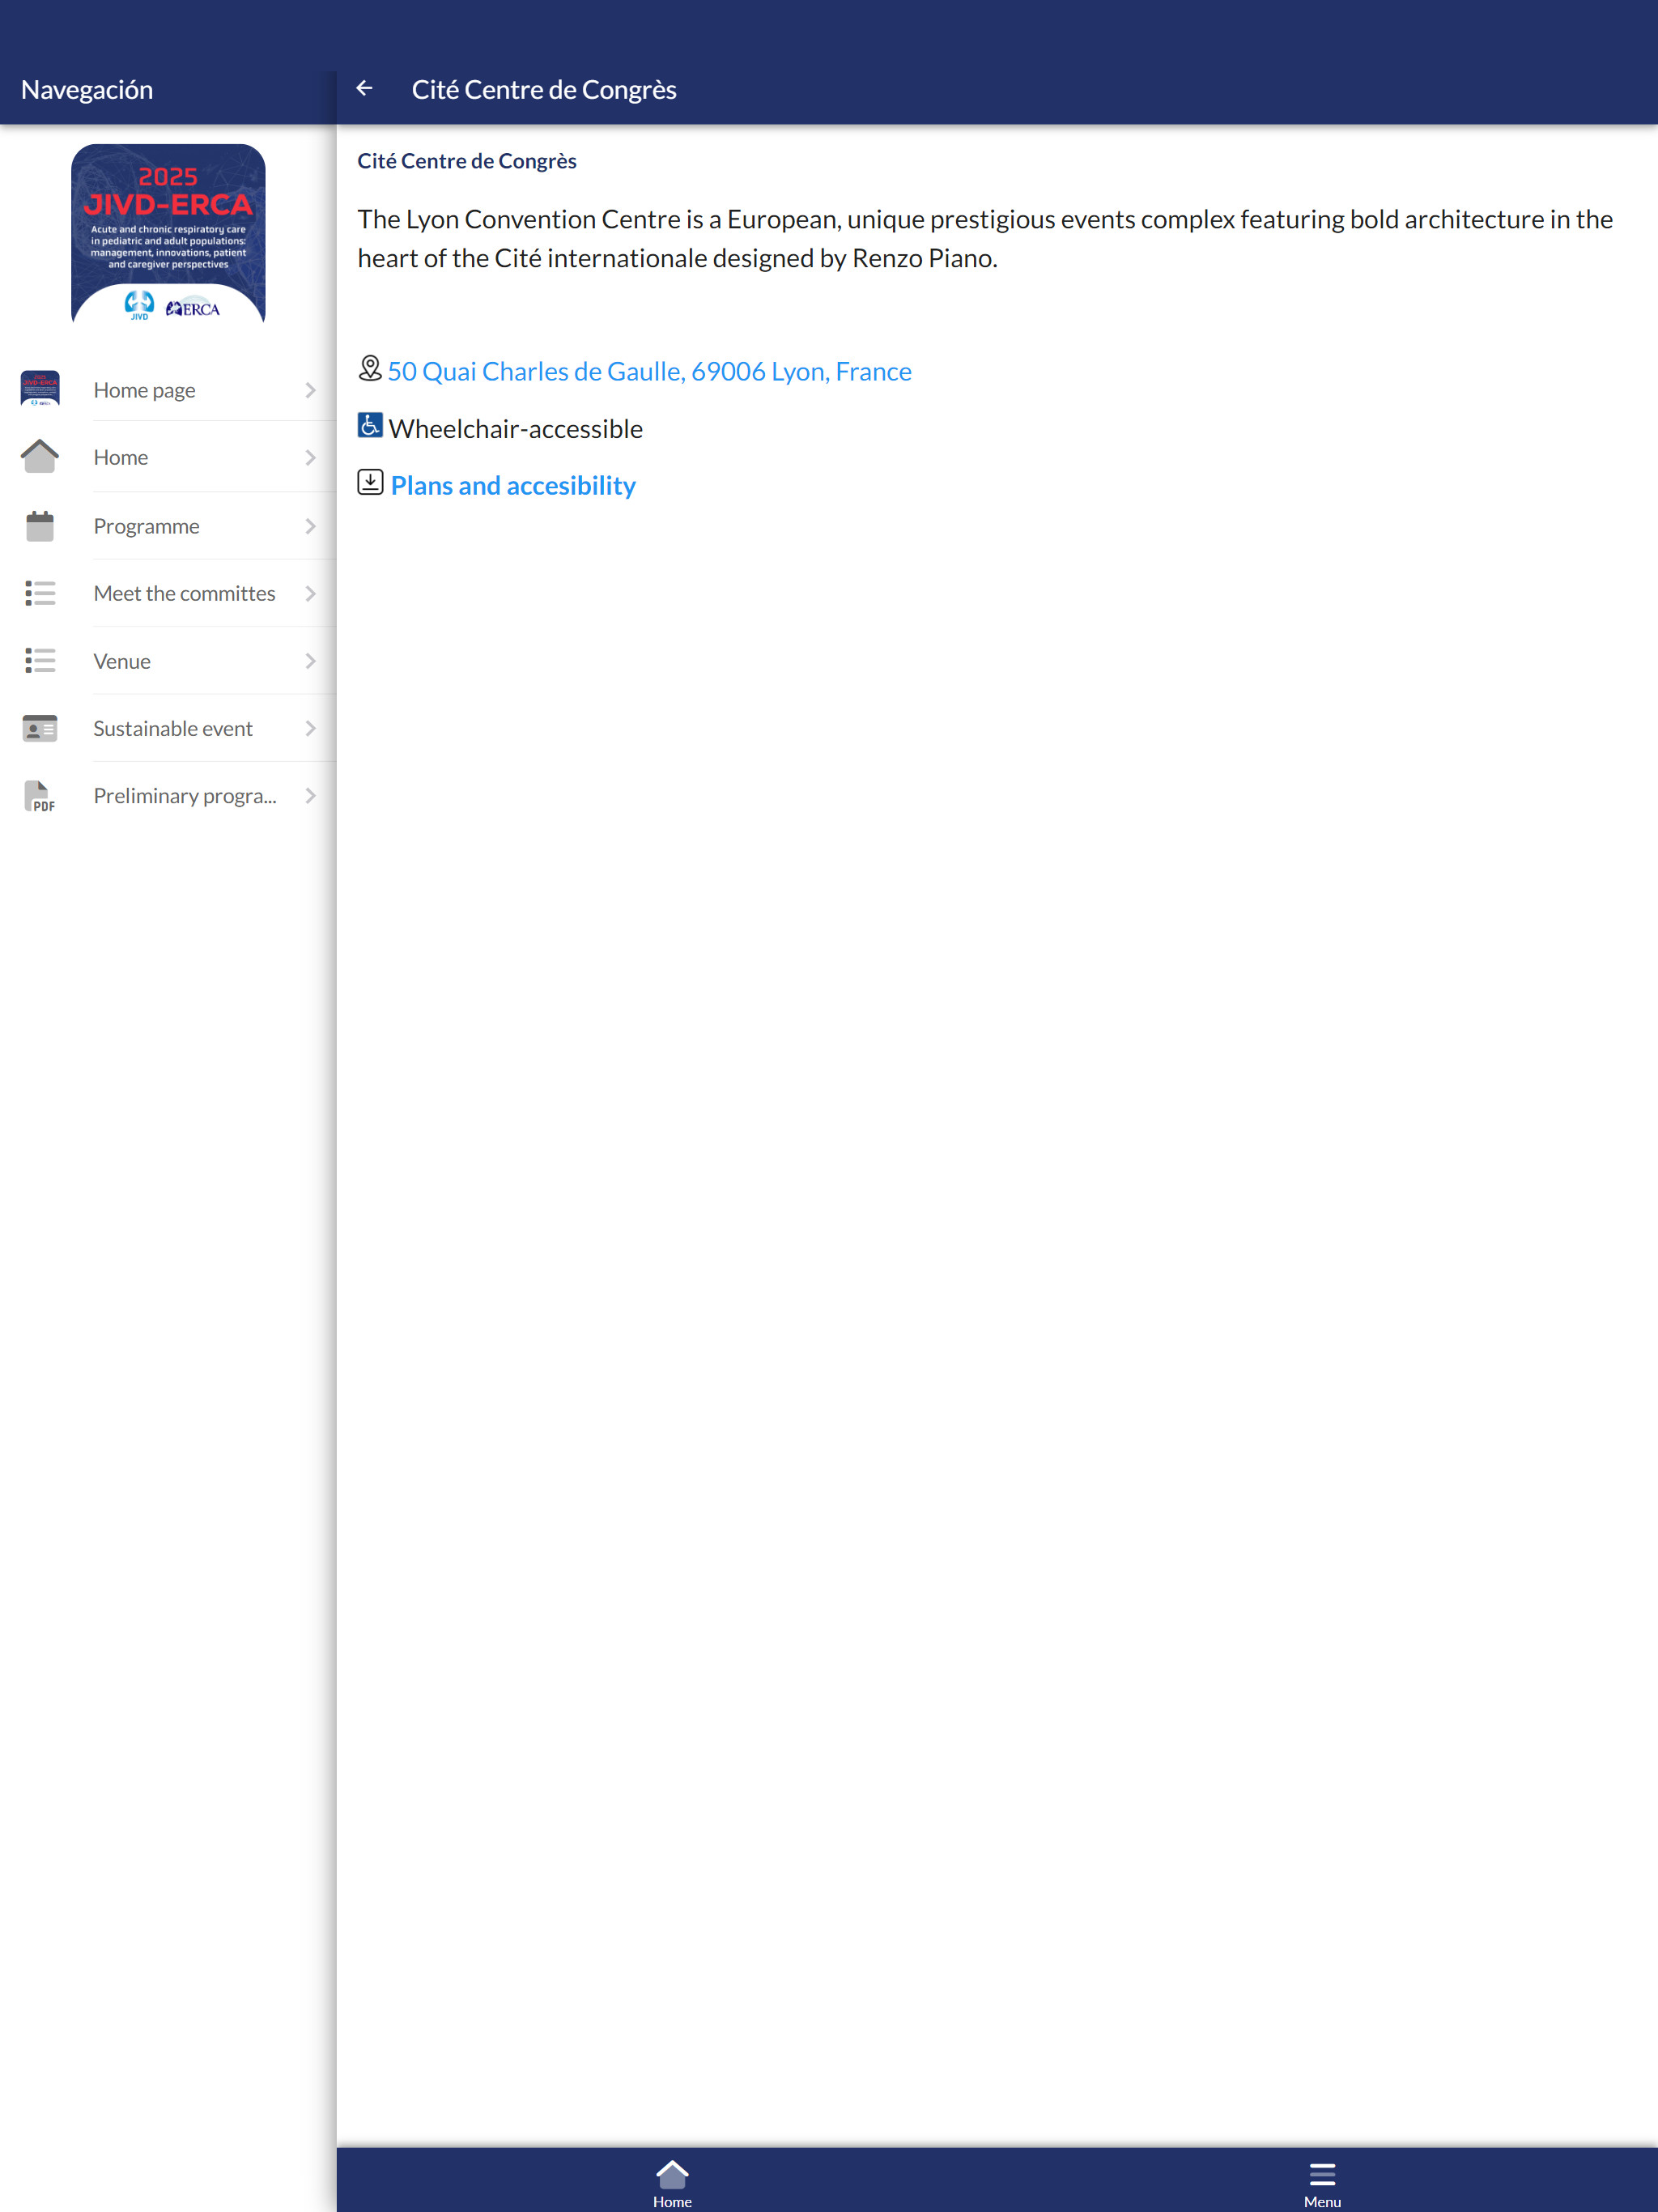
Task: Click the wheelchair accessibility icon
Action: pos(370,426)
